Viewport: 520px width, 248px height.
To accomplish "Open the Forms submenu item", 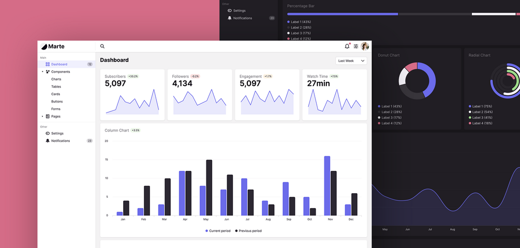I will [56, 109].
